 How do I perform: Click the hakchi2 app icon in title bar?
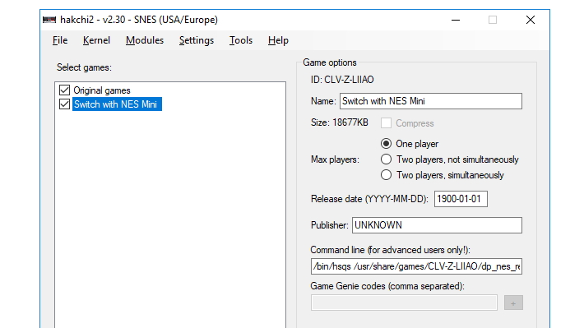pyautogui.click(x=49, y=20)
